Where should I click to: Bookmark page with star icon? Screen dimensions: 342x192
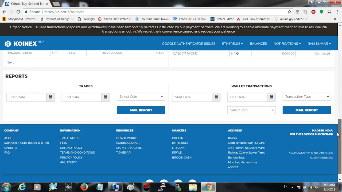(289, 12)
